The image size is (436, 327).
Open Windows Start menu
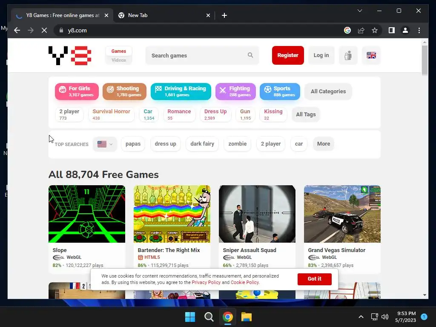tap(190, 317)
